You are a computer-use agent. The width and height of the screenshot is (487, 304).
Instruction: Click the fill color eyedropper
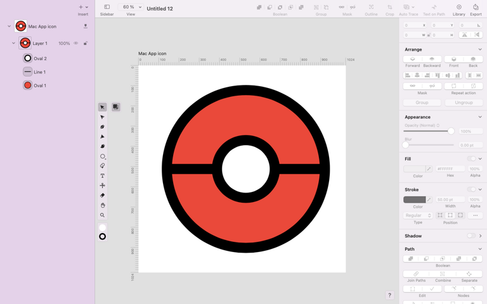coord(429,168)
